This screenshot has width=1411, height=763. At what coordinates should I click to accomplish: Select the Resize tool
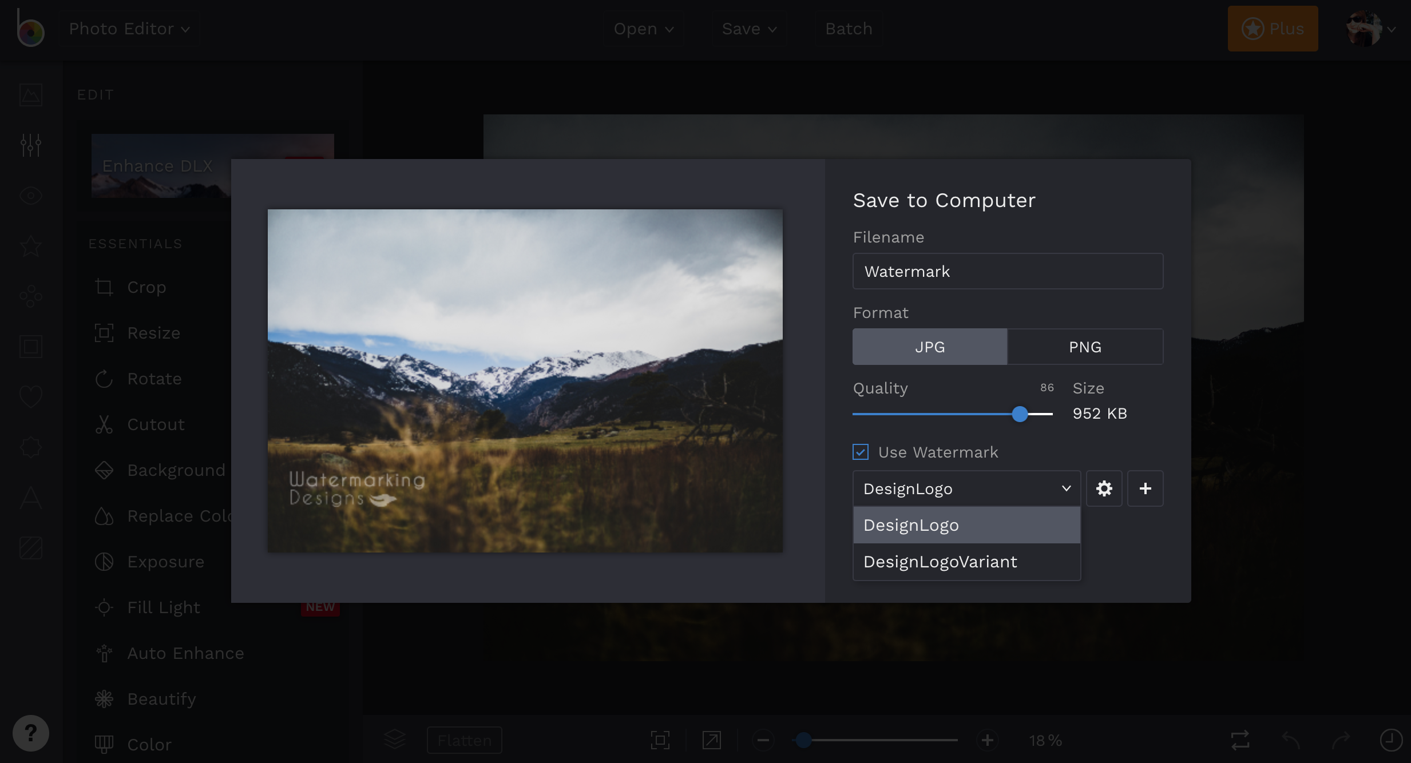pyautogui.click(x=137, y=333)
